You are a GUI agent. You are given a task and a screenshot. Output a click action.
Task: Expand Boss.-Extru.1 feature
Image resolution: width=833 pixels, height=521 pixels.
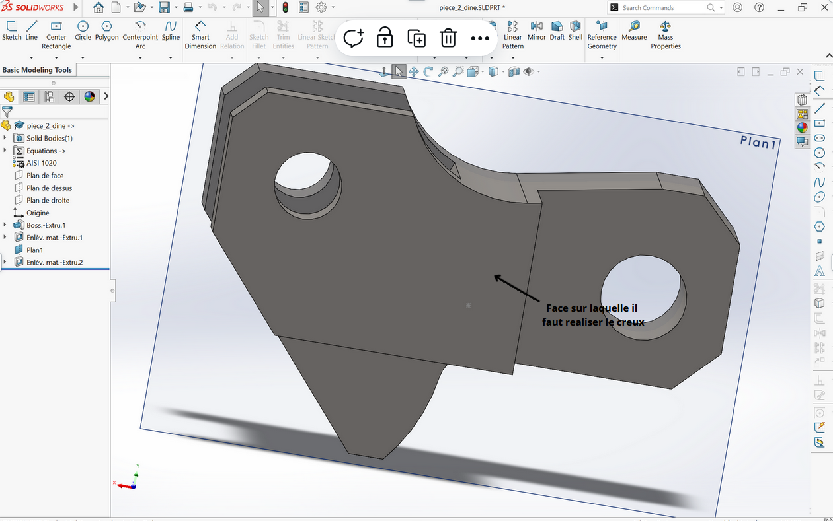pos(5,225)
